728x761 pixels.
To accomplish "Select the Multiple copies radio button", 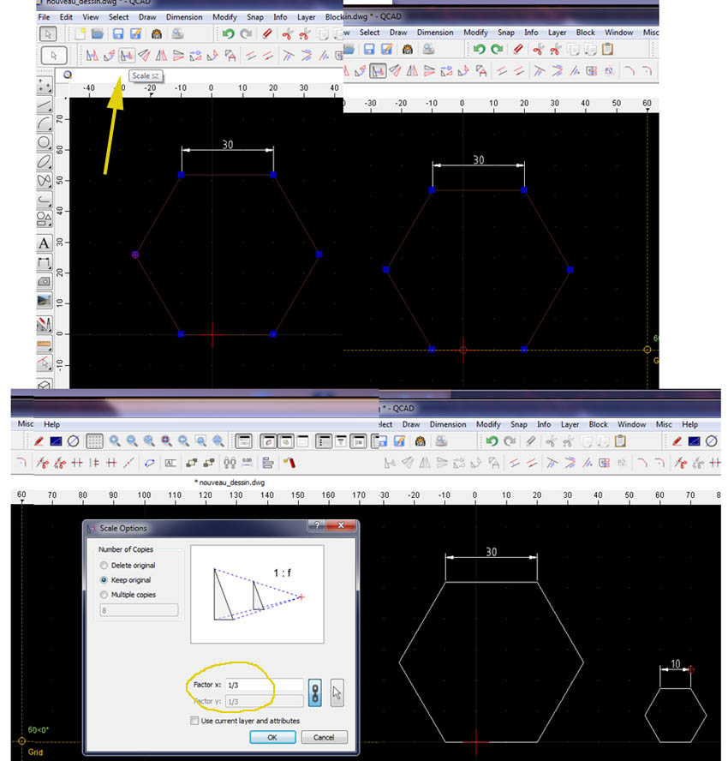I will [104, 595].
